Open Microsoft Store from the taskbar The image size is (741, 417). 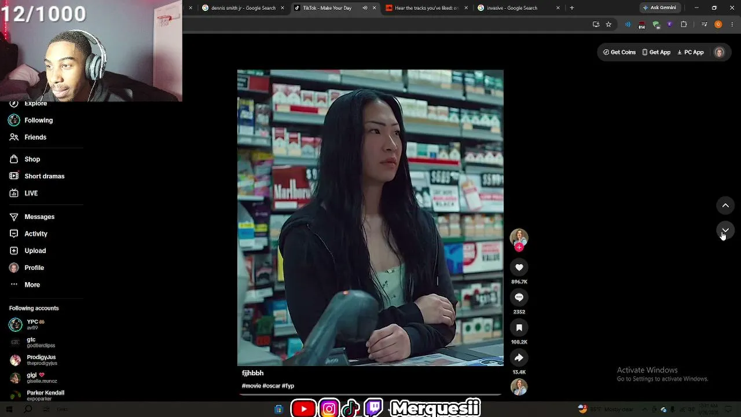[278, 409]
